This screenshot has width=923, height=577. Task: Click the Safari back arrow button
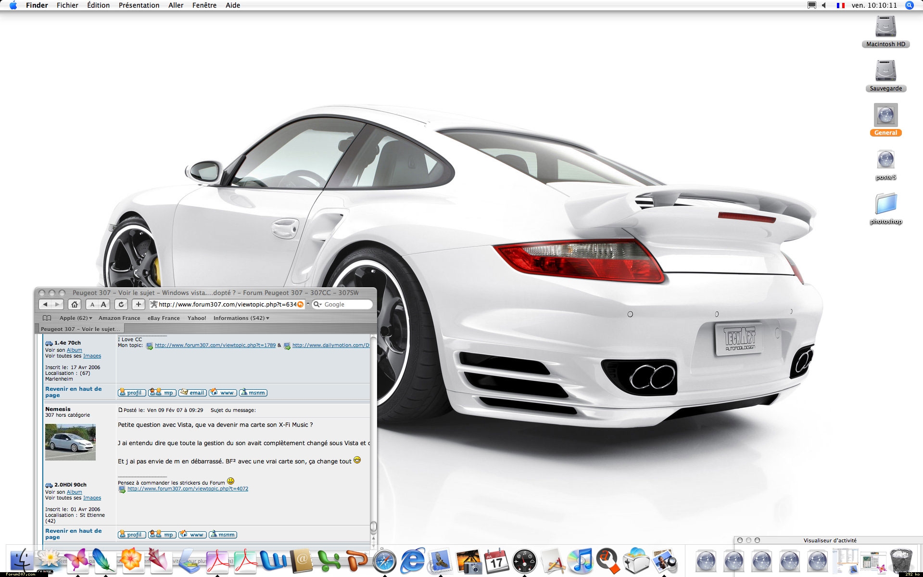[x=45, y=305]
